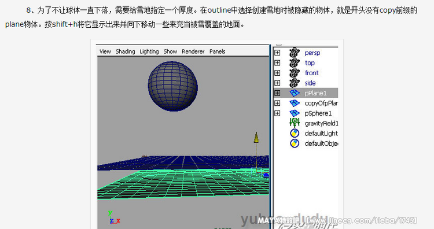Expand the pSphere1 node

[x=277, y=113]
